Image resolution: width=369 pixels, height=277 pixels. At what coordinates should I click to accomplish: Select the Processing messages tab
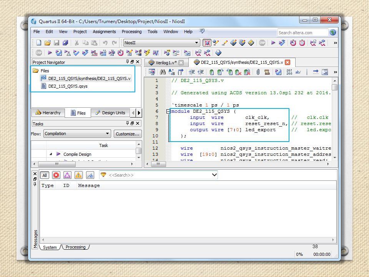click(x=76, y=247)
